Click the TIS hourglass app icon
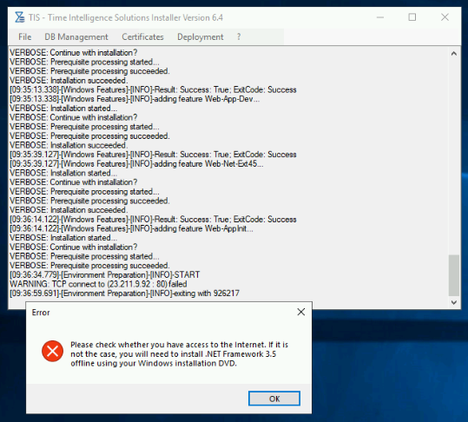The image size is (468, 422). tap(20, 17)
